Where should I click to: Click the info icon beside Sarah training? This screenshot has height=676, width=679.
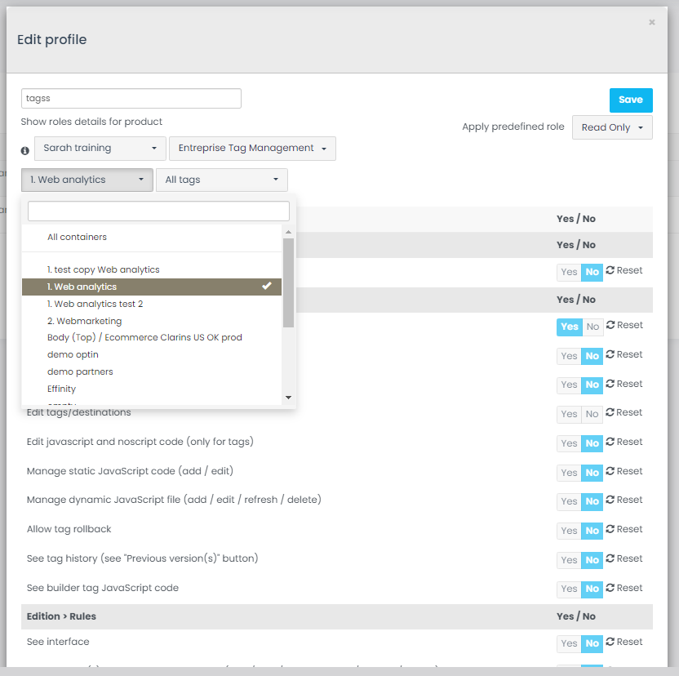[x=25, y=150]
